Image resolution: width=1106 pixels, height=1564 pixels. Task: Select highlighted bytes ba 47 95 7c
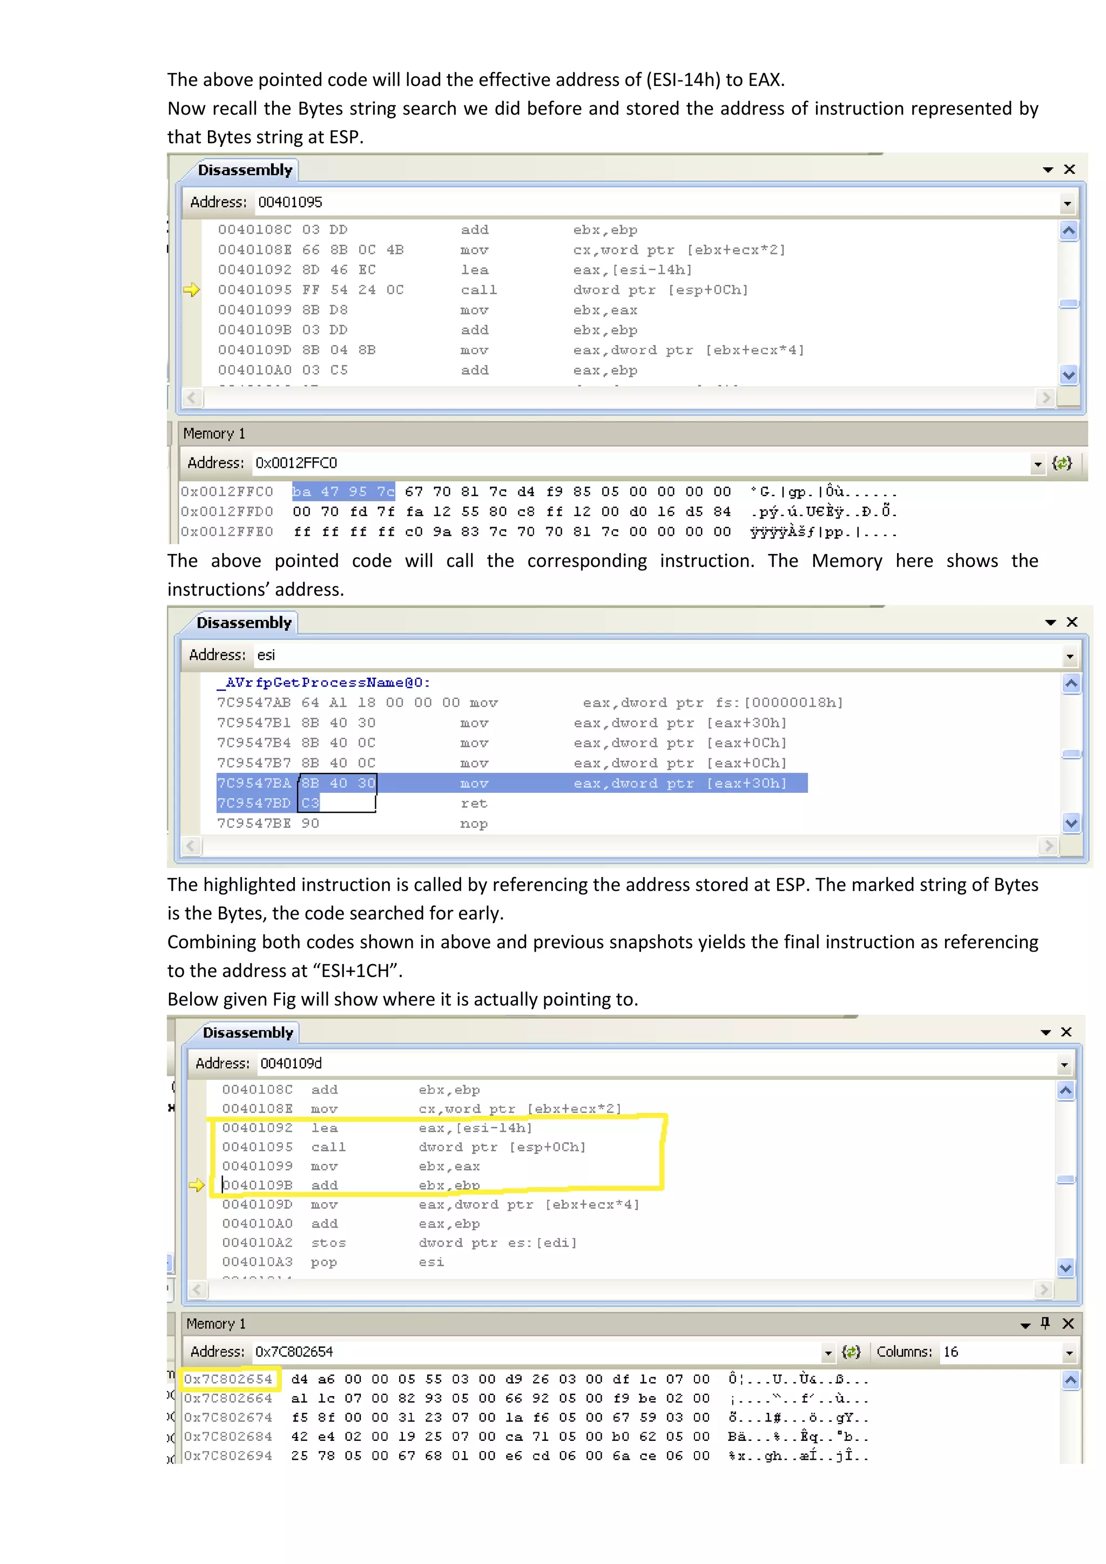tap(343, 491)
